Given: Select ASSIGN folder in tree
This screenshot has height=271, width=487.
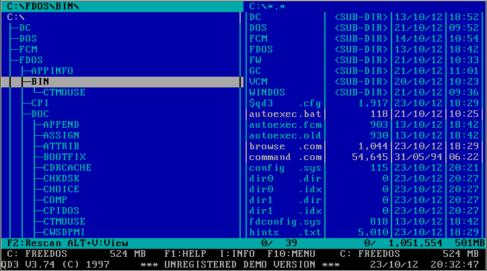Looking at the screenshot, I should [x=61, y=135].
